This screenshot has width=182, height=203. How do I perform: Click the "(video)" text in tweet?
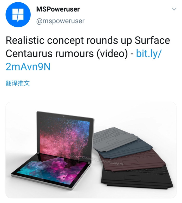click(112, 53)
